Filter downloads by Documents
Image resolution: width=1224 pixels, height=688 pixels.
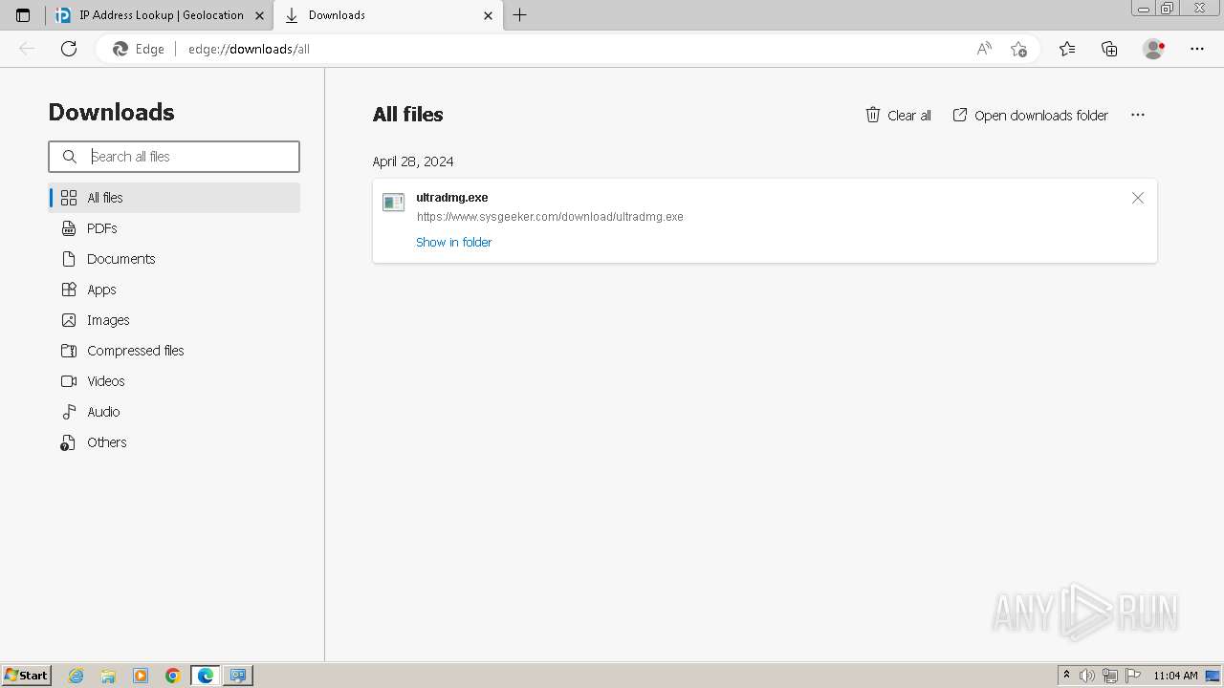[174, 259]
